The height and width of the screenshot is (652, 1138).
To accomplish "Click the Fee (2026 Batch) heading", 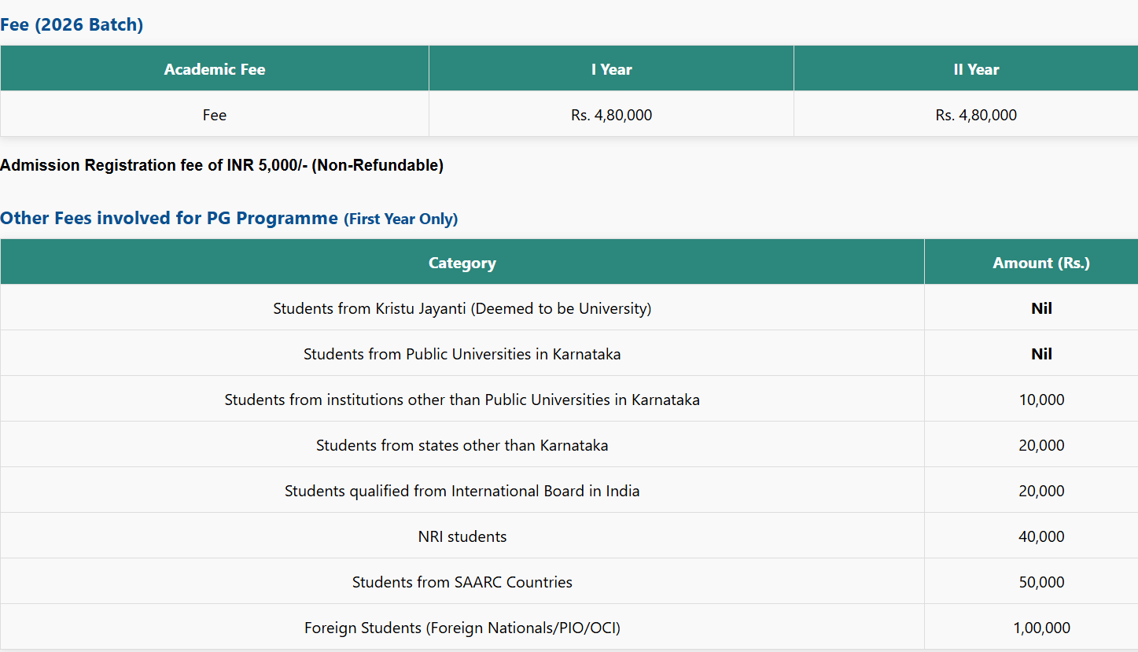I will 72,24.
